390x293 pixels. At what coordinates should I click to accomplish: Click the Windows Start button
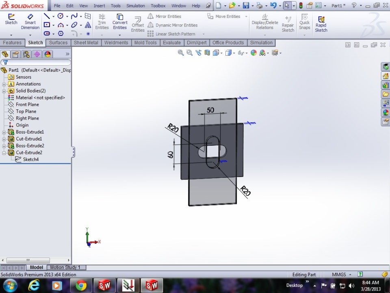(x=10, y=286)
